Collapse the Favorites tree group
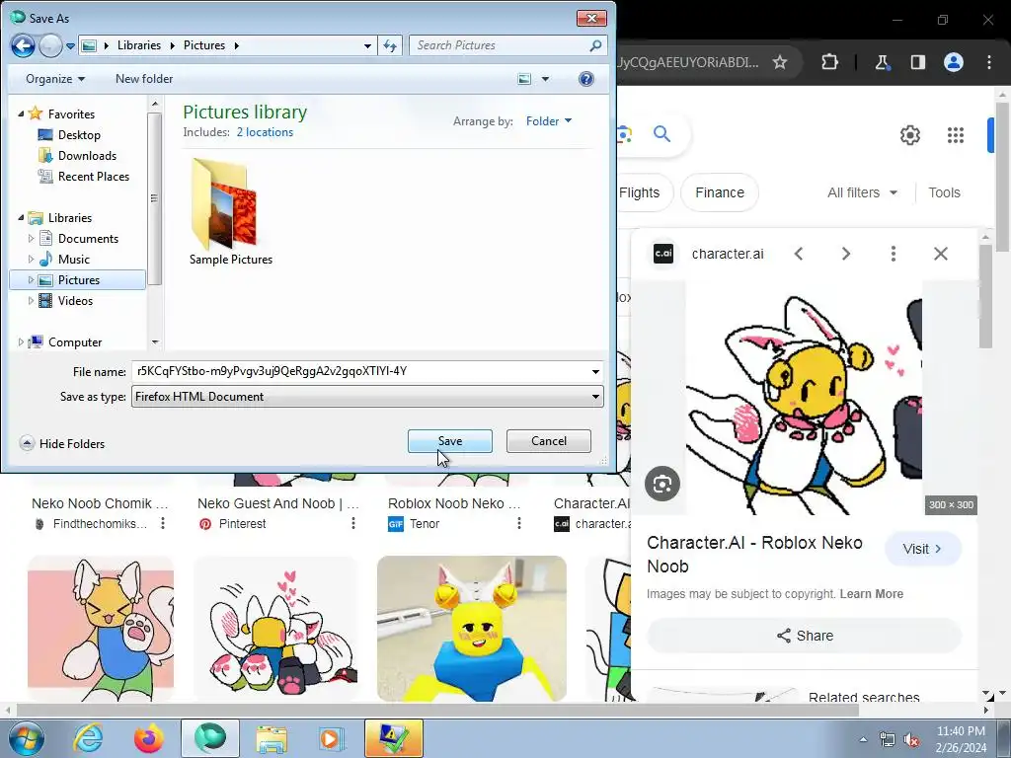The image size is (1011, 758). click(21, 114)
